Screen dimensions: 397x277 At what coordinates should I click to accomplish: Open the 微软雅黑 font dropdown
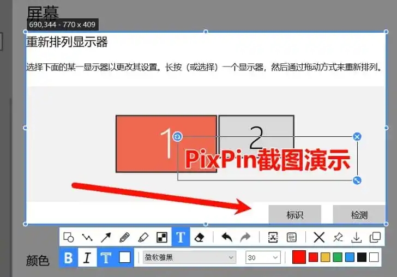coord(189,257)
